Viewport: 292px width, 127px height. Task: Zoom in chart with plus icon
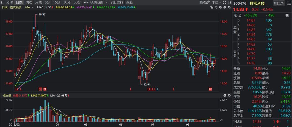pos(220,8)
